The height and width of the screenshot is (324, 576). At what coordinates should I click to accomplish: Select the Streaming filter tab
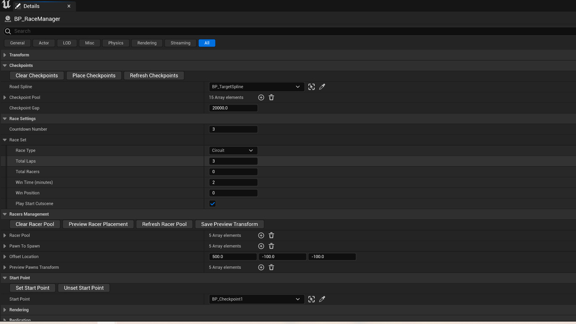[x=181, y=43]
